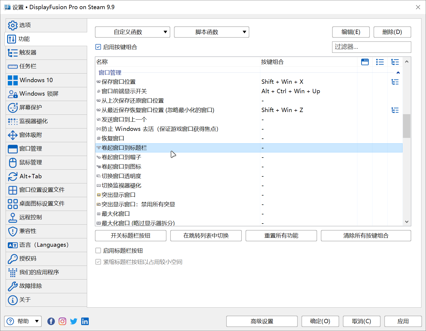Toggle 启用按键组合 checkbox
The height and width of the screenshot is (331, 426).
tap(98, 47)
